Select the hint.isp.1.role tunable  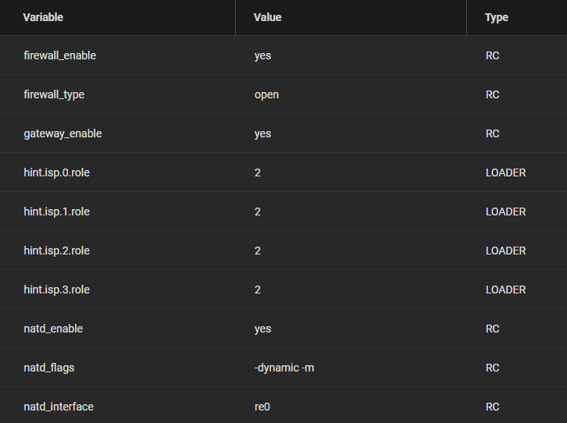click(x=57, y=211)
